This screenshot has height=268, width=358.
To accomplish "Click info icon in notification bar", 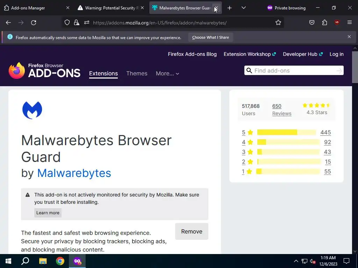I will pos(10,37).
